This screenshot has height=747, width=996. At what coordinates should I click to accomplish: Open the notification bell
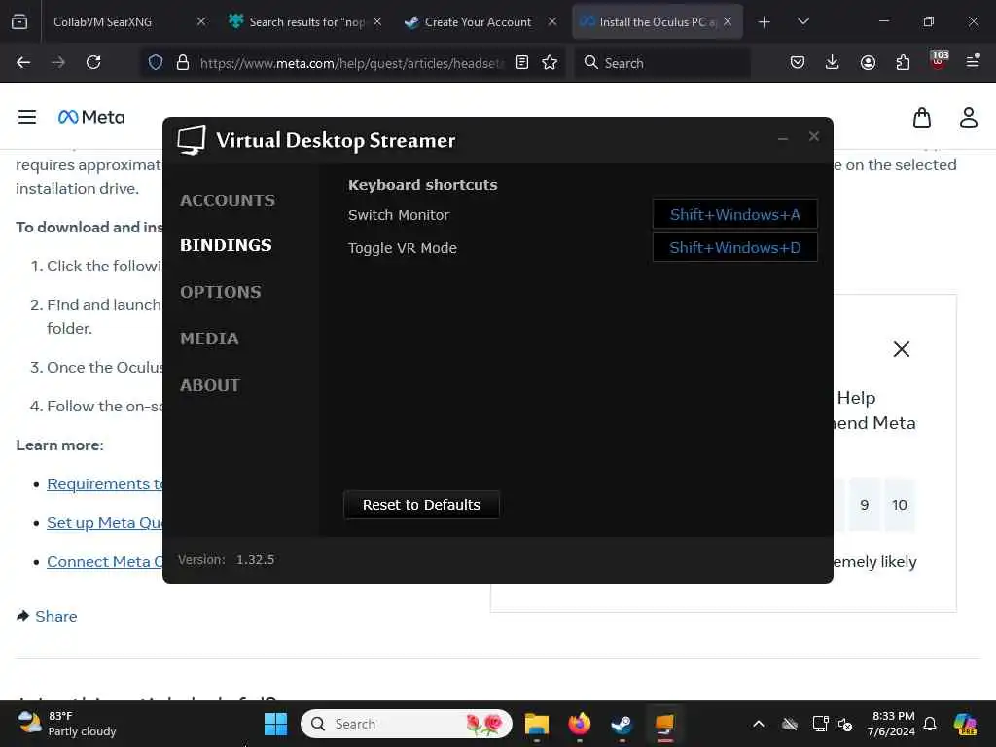(930, 724)
